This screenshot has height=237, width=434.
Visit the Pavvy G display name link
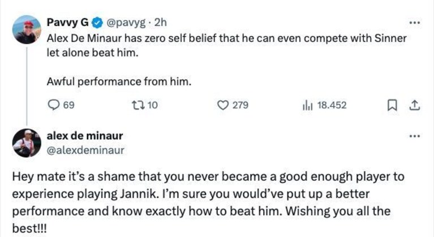click(x=67, y=23)
